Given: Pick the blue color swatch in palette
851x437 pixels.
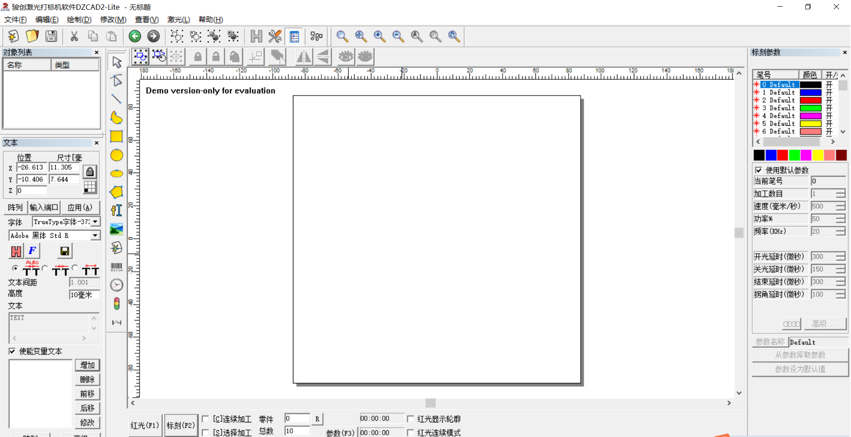Looking at the screenshot, I should coord(771,155).
